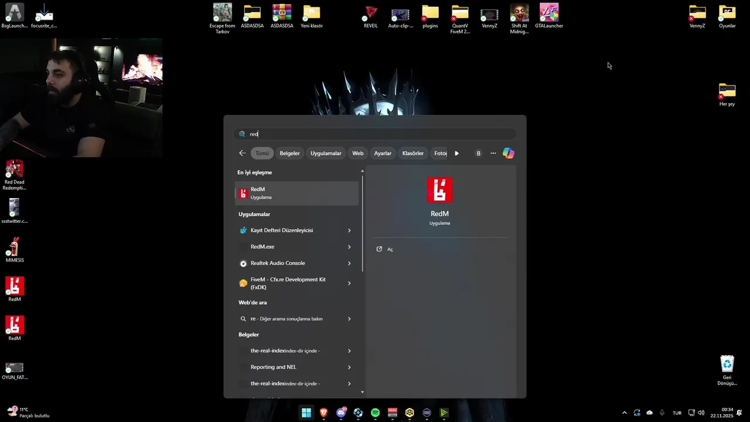Click the large RedM logo in preview pane
Viewport: 750px width, 422px height.
click(x=439, y=189)
